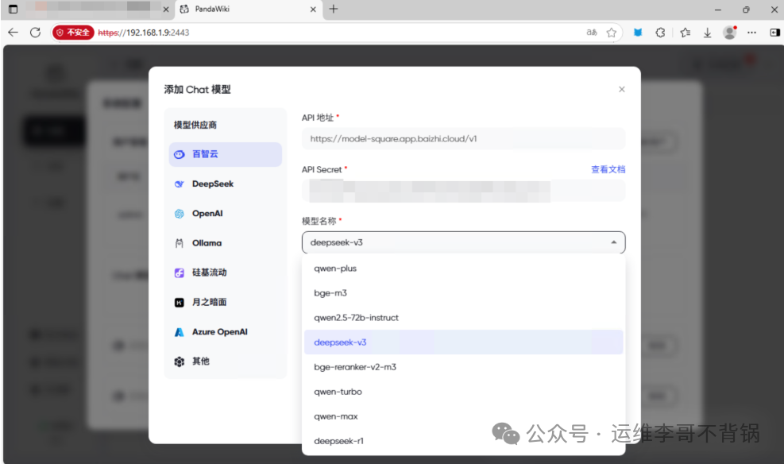Click the API Secret input field
Image resolution: width=784 pixels, height=464 pixels.
(464, 191)
